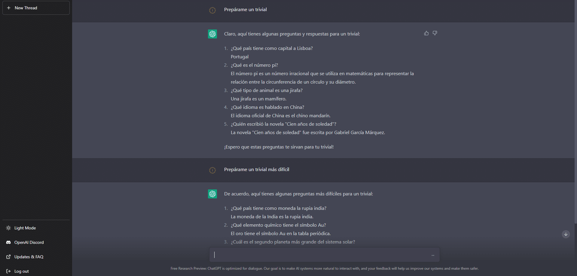The height and width of the screenshot is (276, 577).
Task: Click the sun icon for Light Mode
Action: pyautogui.click(x=8, y=228)
